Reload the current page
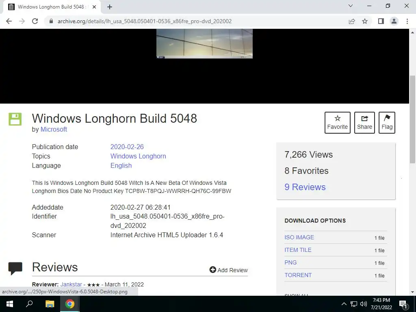Screen dimensions: 416x312 [x=35, y=21]
